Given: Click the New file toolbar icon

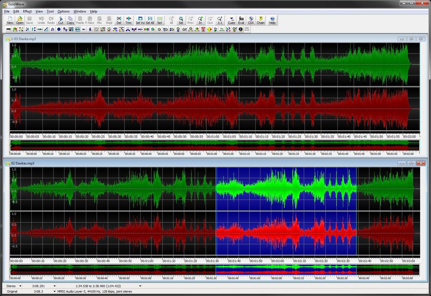Looking at the screenshot, I should click(10, 20).
